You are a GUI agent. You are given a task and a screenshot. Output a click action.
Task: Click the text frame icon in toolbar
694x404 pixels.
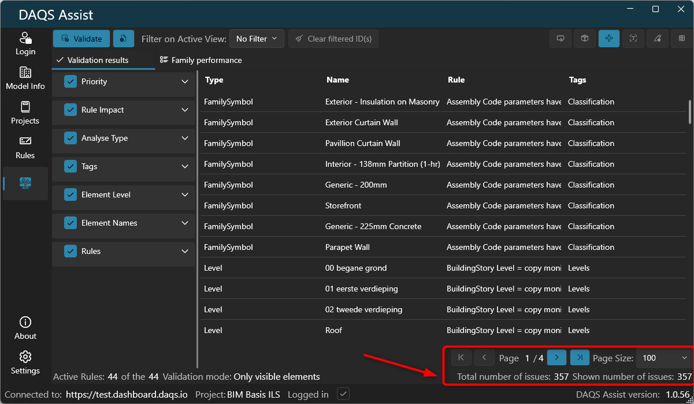633,39
